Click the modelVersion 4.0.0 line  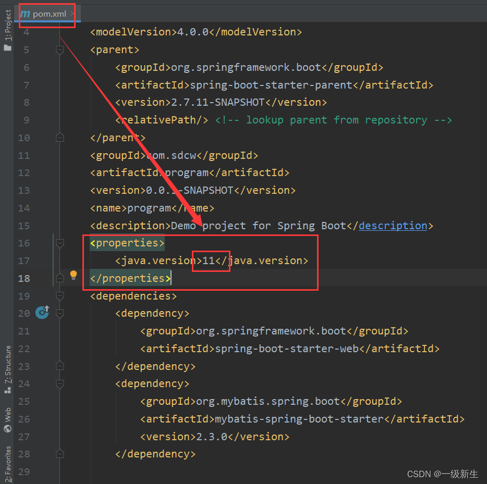(196, 32)
